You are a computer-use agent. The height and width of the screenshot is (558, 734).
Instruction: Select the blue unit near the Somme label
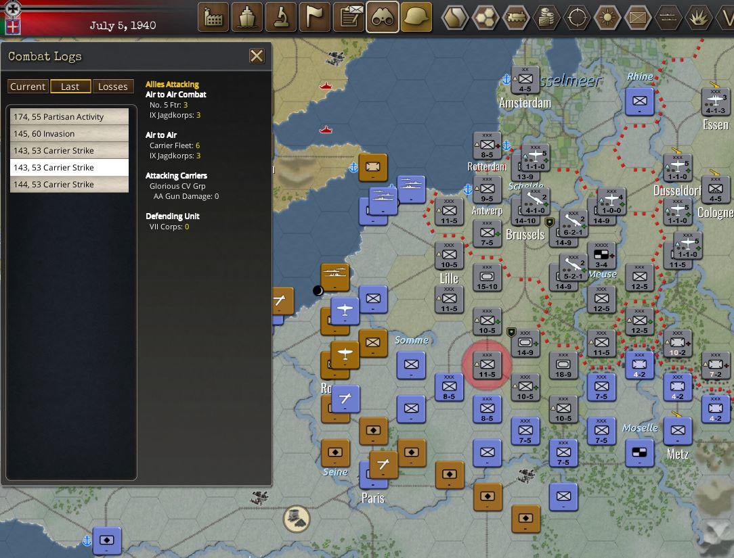[411, 365]
